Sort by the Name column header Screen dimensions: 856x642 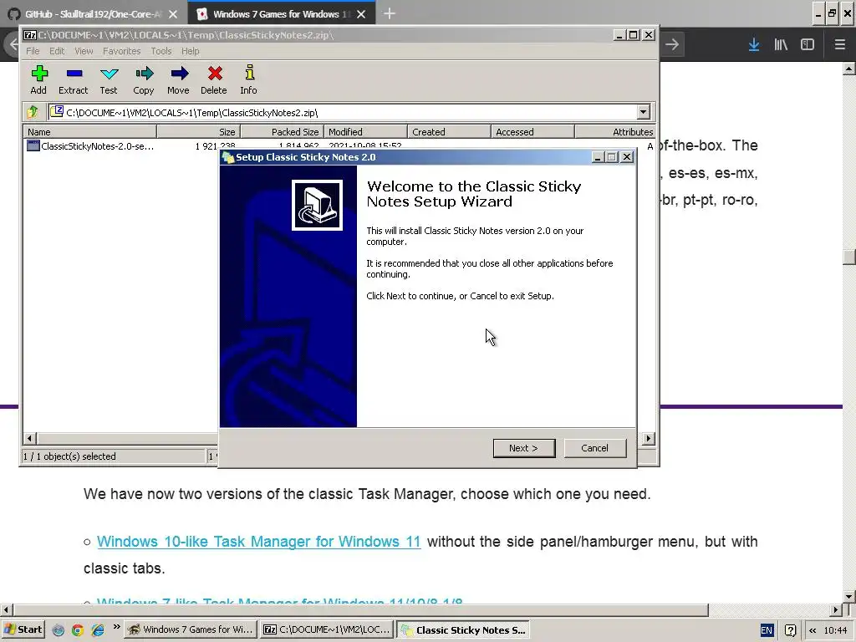(89, 131)
